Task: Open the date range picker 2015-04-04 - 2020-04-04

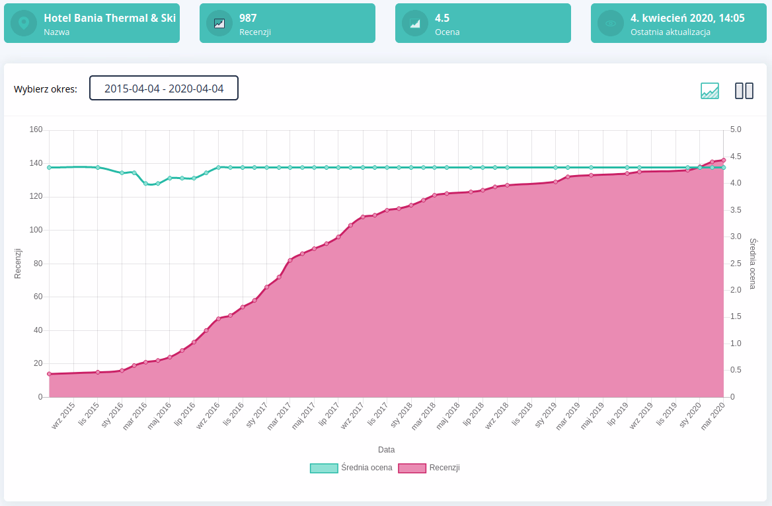Action: [x=164, y=88]
